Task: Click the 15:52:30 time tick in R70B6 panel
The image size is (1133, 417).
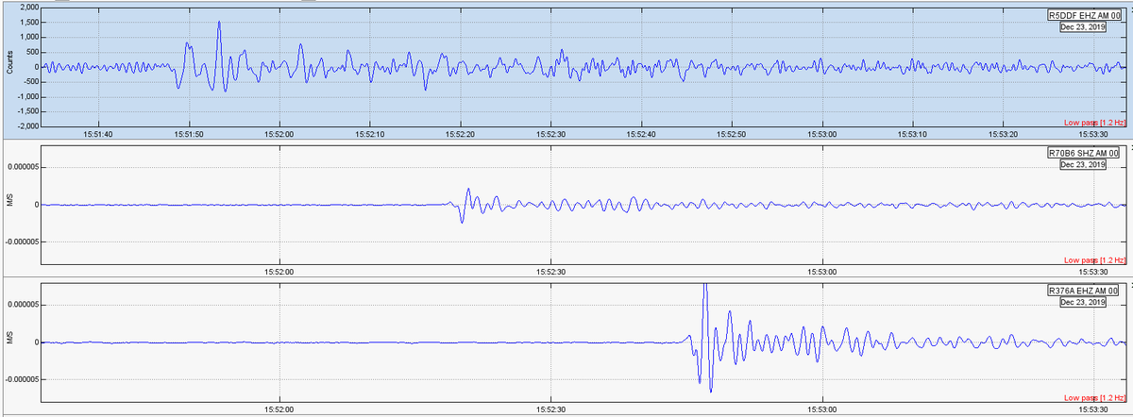Action: [550, 272]
